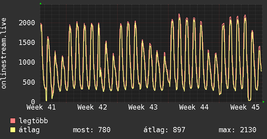Click the pink legtöbb legend color swatch
Screen dimensions: 267x139
pos(13,121)
